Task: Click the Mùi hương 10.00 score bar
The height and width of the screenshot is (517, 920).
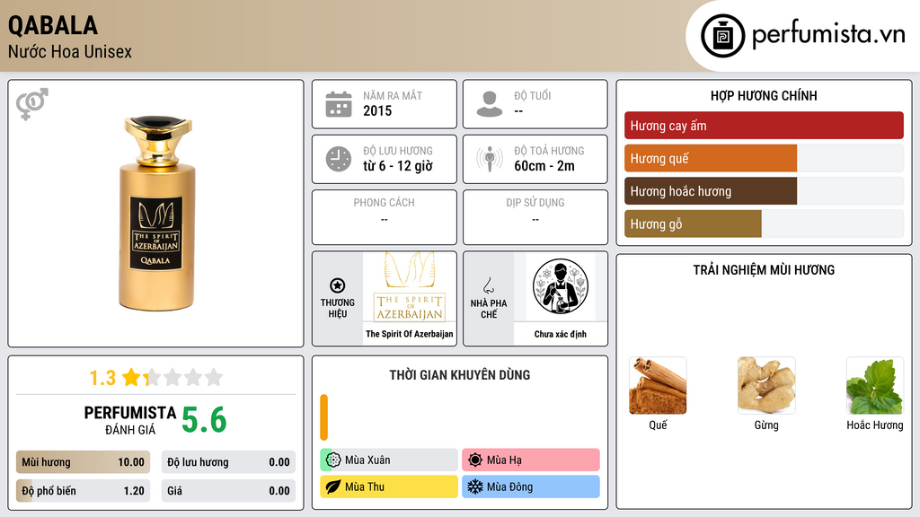Action: coord(83,462)
